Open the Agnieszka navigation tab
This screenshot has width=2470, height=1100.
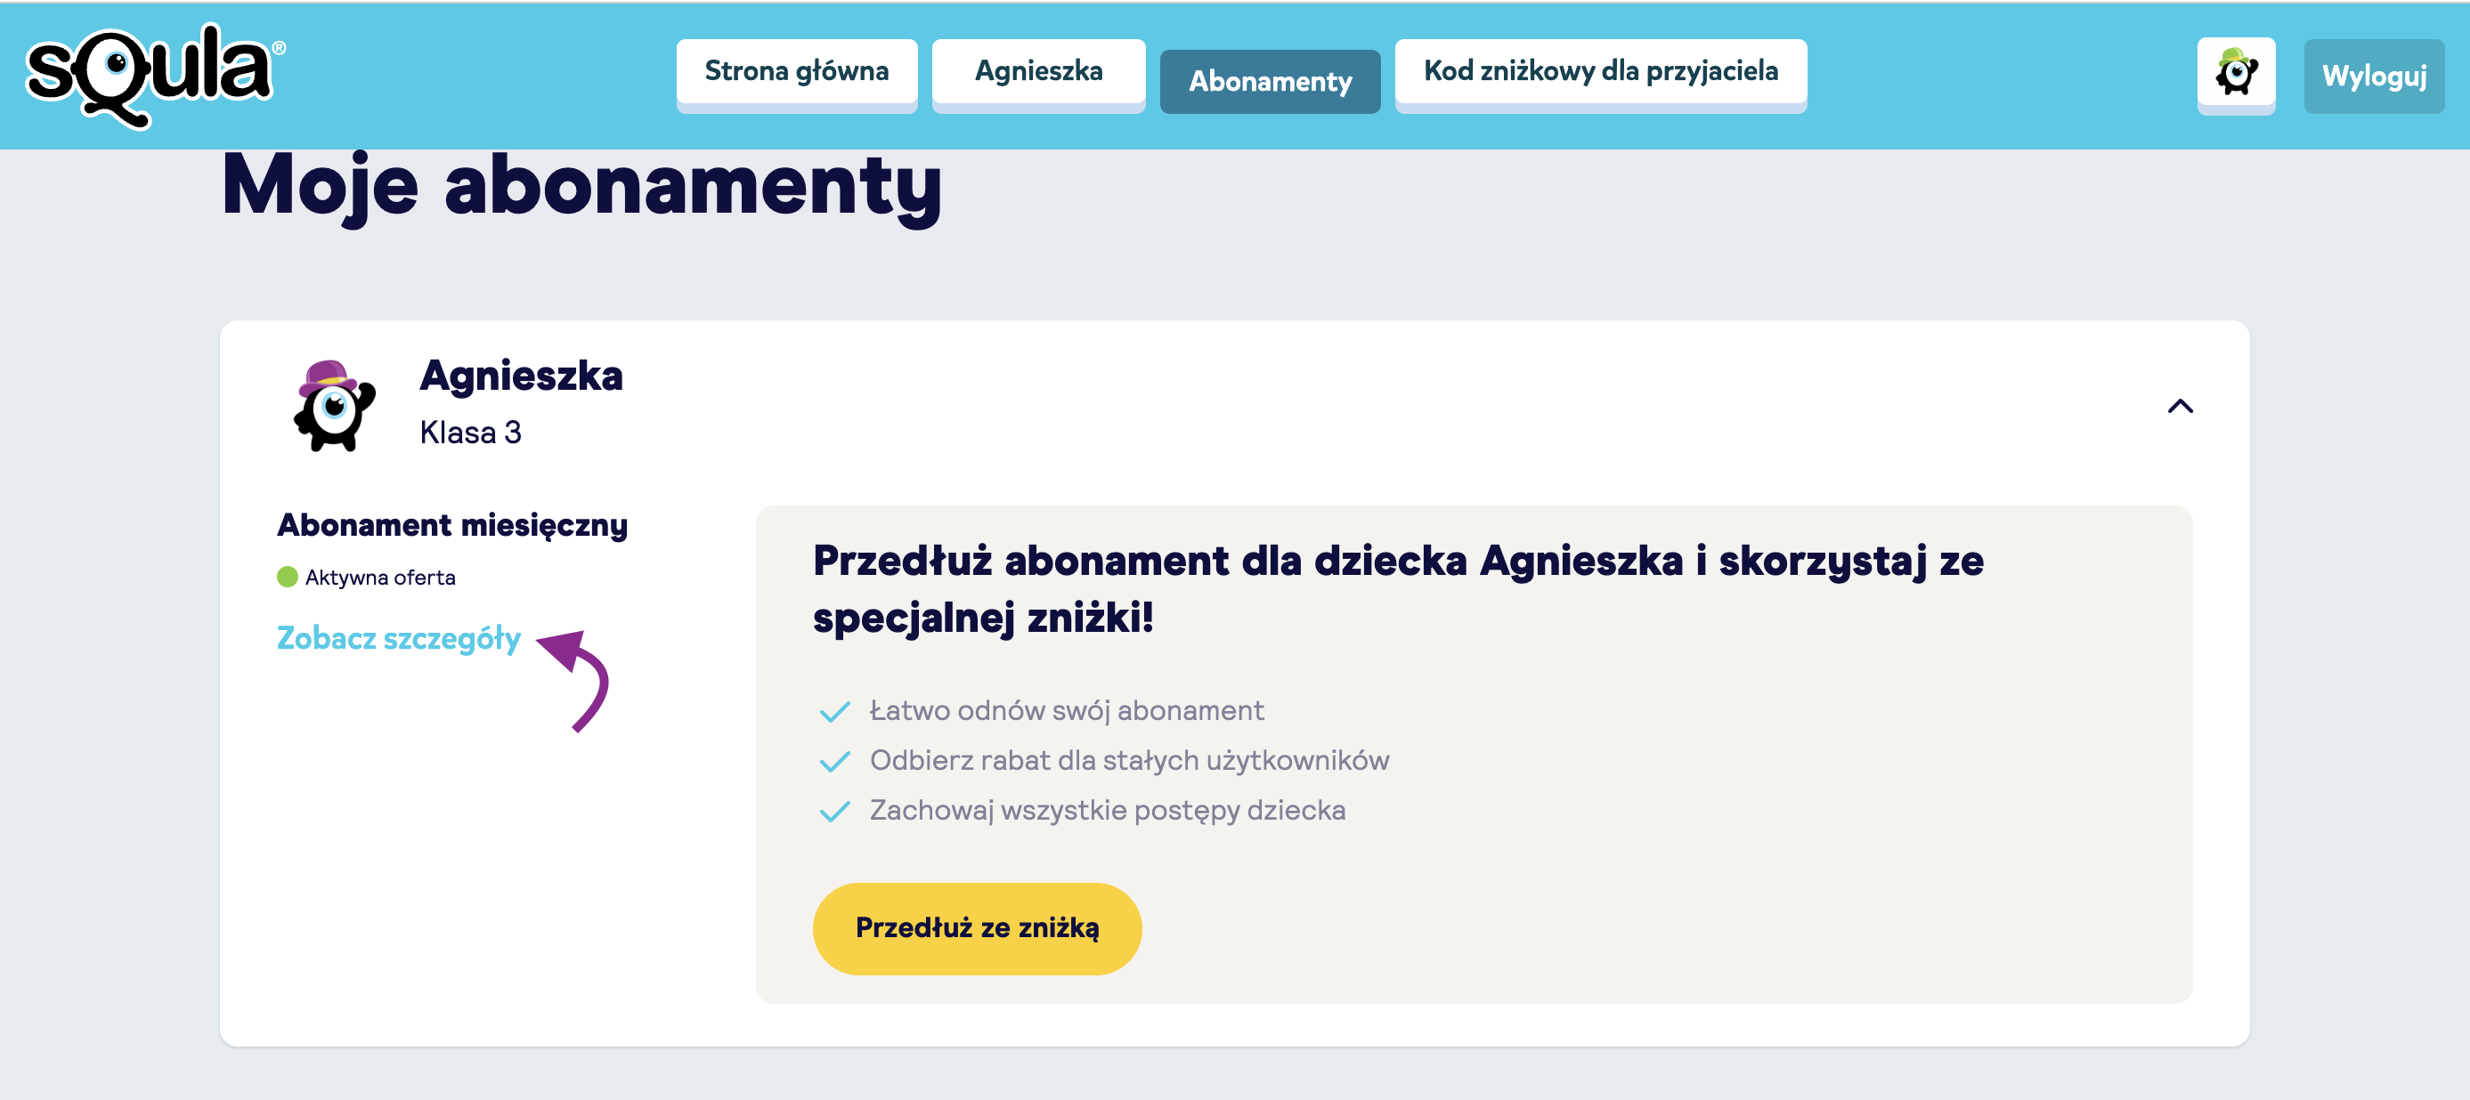(x=1037, y=72)
